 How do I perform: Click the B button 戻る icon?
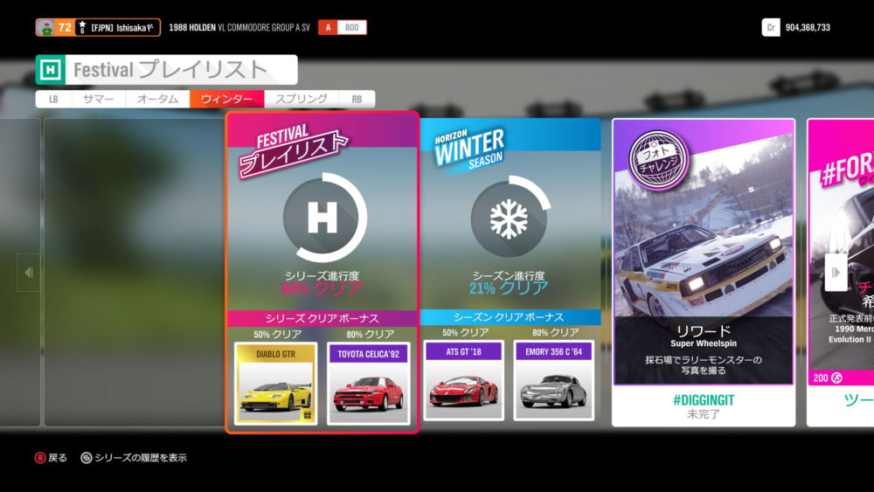(39, 458)
